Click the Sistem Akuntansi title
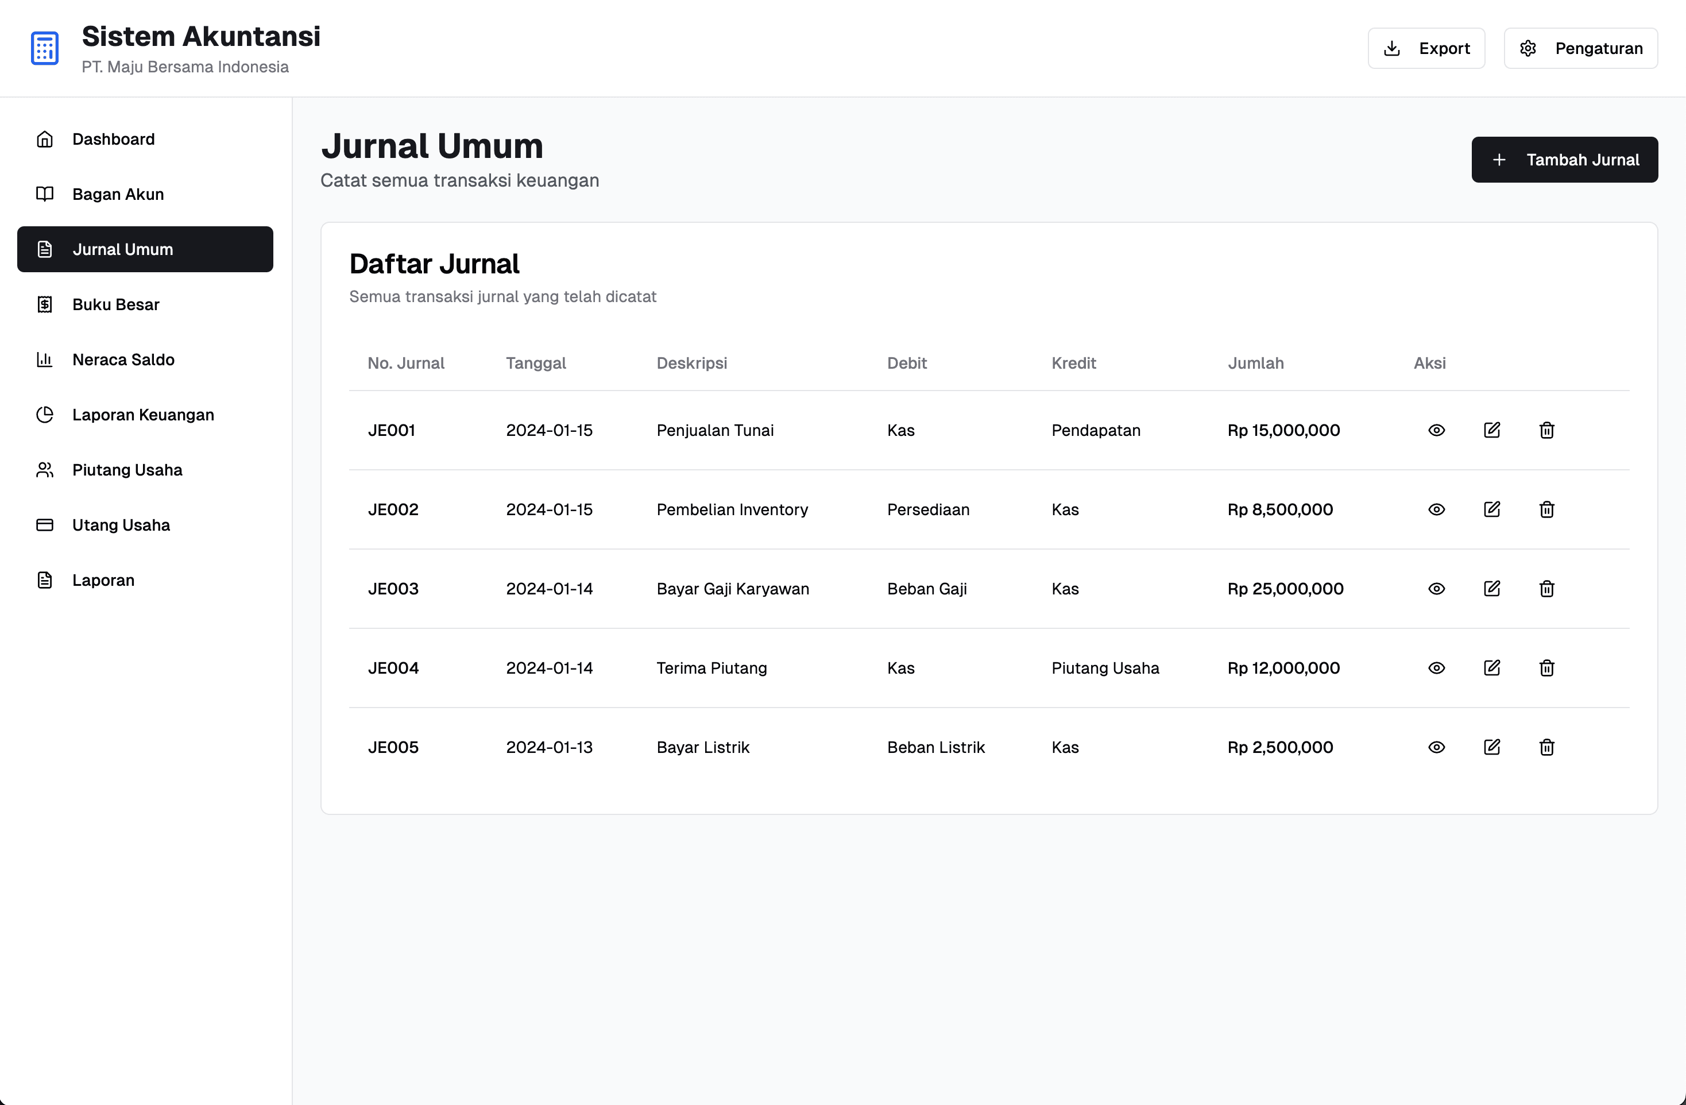 pos(201,36)
